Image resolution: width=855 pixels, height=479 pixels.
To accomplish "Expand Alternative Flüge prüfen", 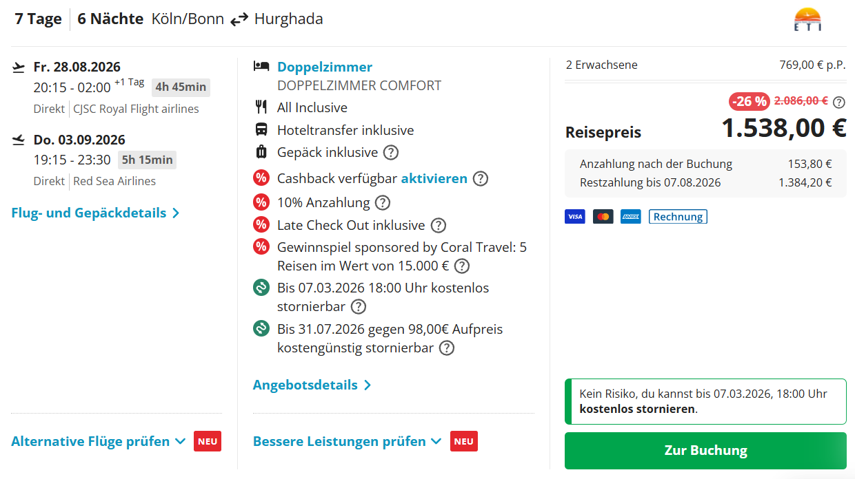I will pos(98,442).
